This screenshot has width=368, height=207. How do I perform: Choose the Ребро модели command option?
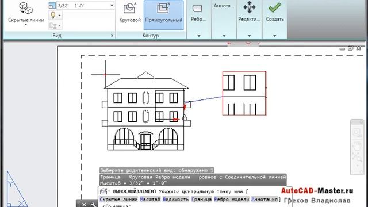231,200
